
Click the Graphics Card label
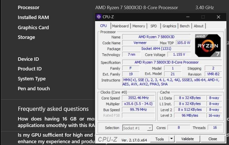pos(33,27)
